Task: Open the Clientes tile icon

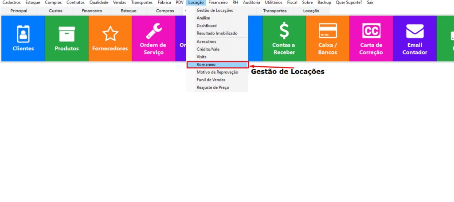Action: click(23, 38)
